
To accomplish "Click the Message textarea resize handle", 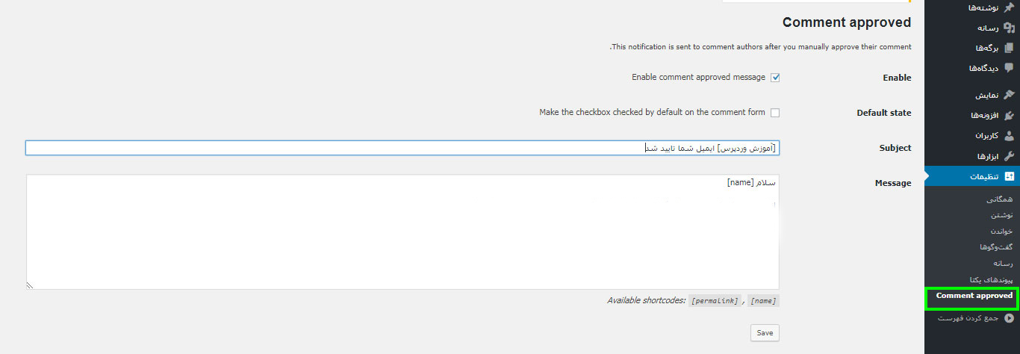I will [30, 285].
